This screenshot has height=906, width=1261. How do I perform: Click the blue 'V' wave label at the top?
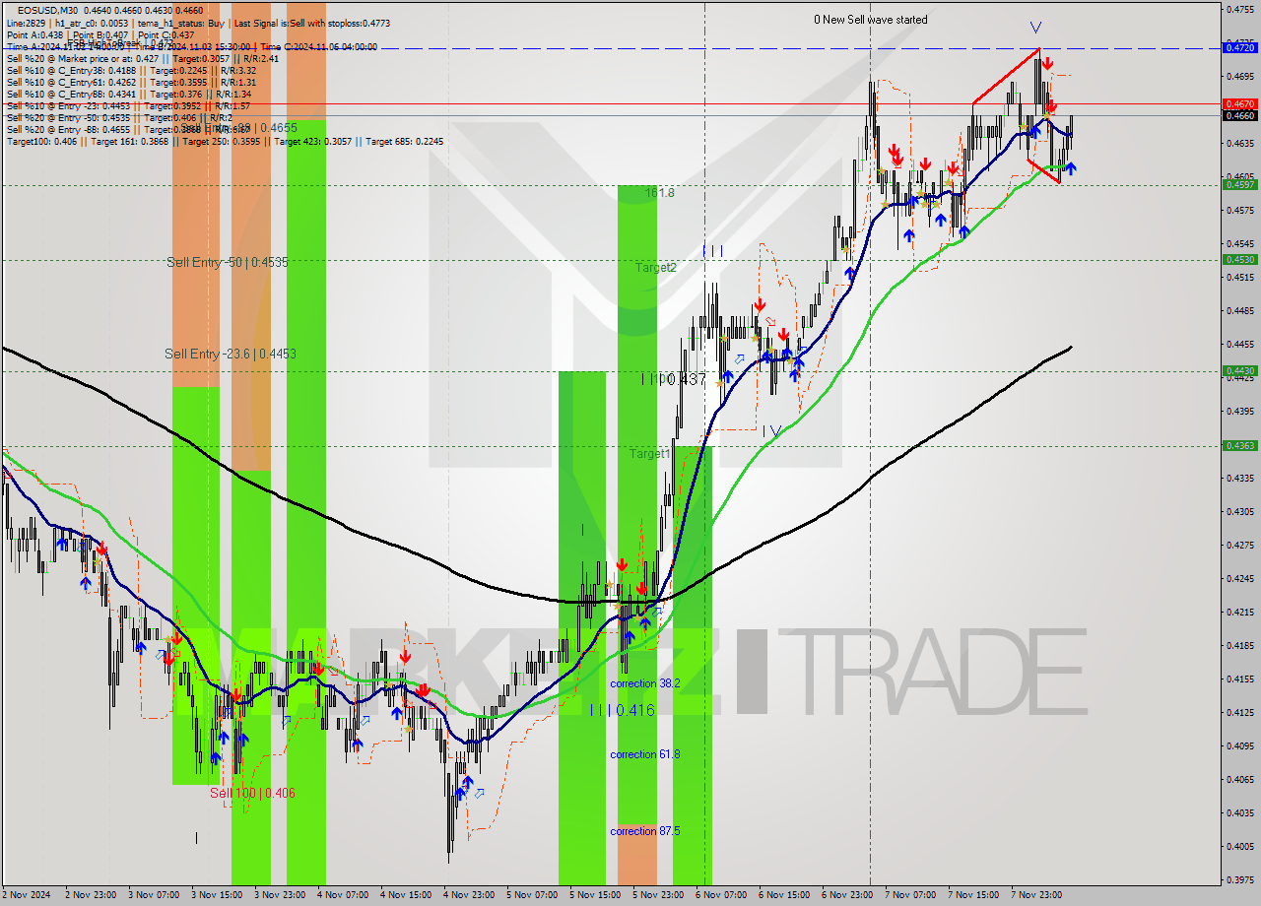1035,28
